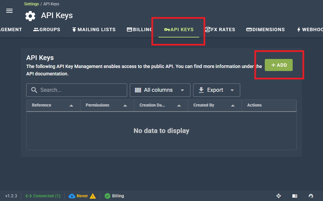Open the hamburger navigation menu
The width and height of the screenshot is (323, 201).
(x=9, y=11)
